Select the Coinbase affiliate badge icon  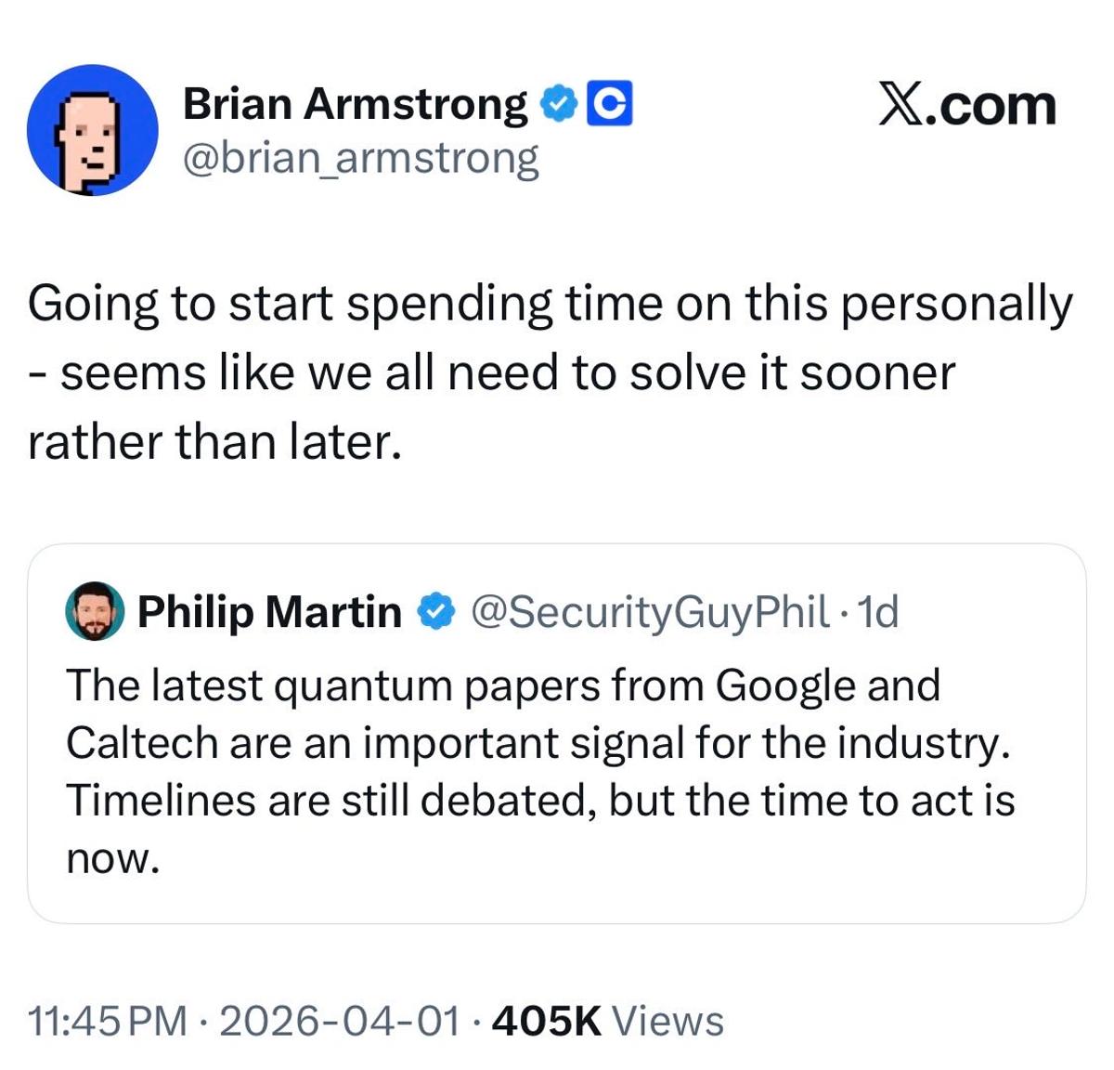point(610,102)
